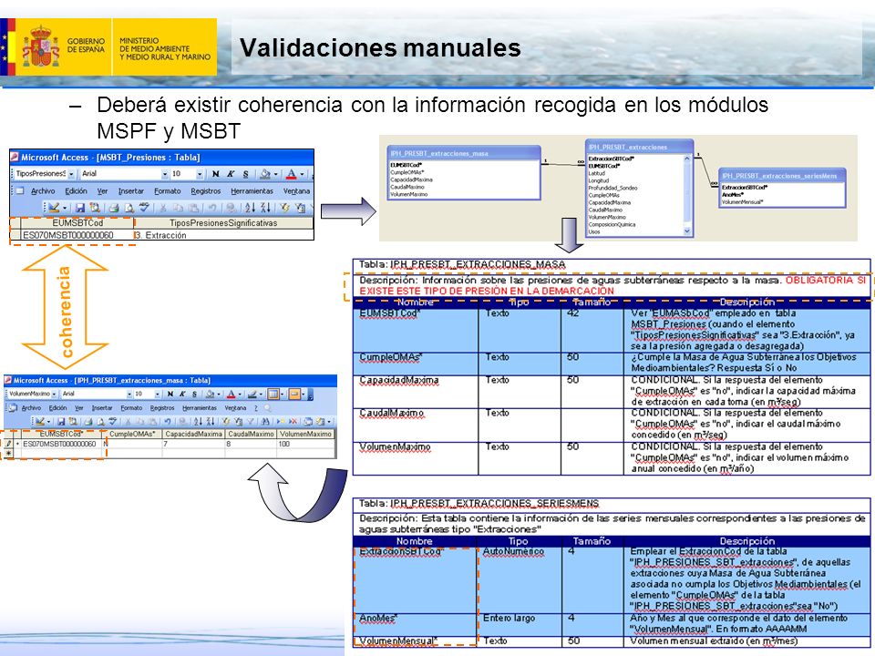
Task: Open TiposPresiones field dropdown in MSBT_Presiones
Action: pyautogui.click(x=71, y=174)
